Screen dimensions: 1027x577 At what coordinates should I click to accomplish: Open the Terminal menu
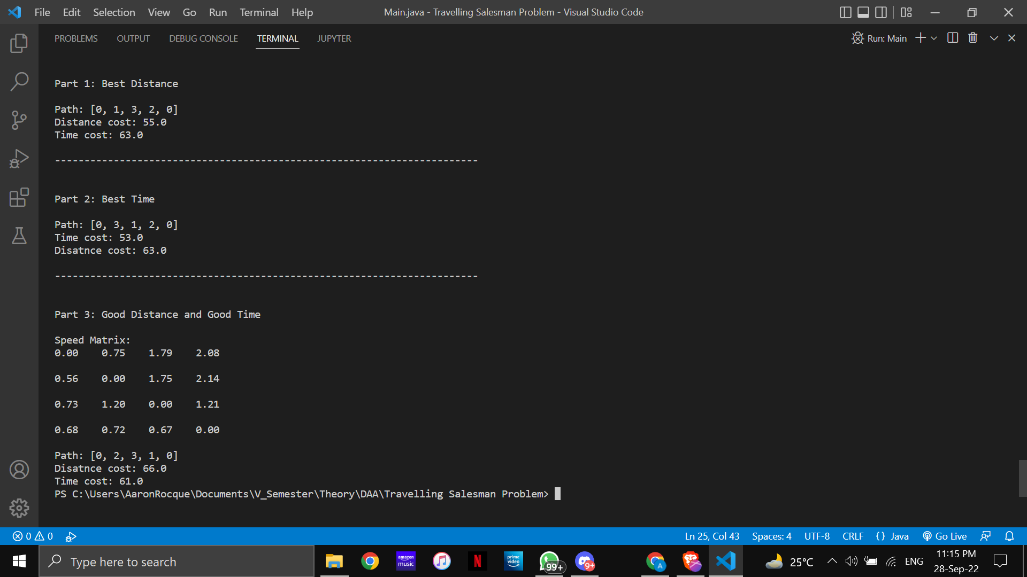point(259,12)
